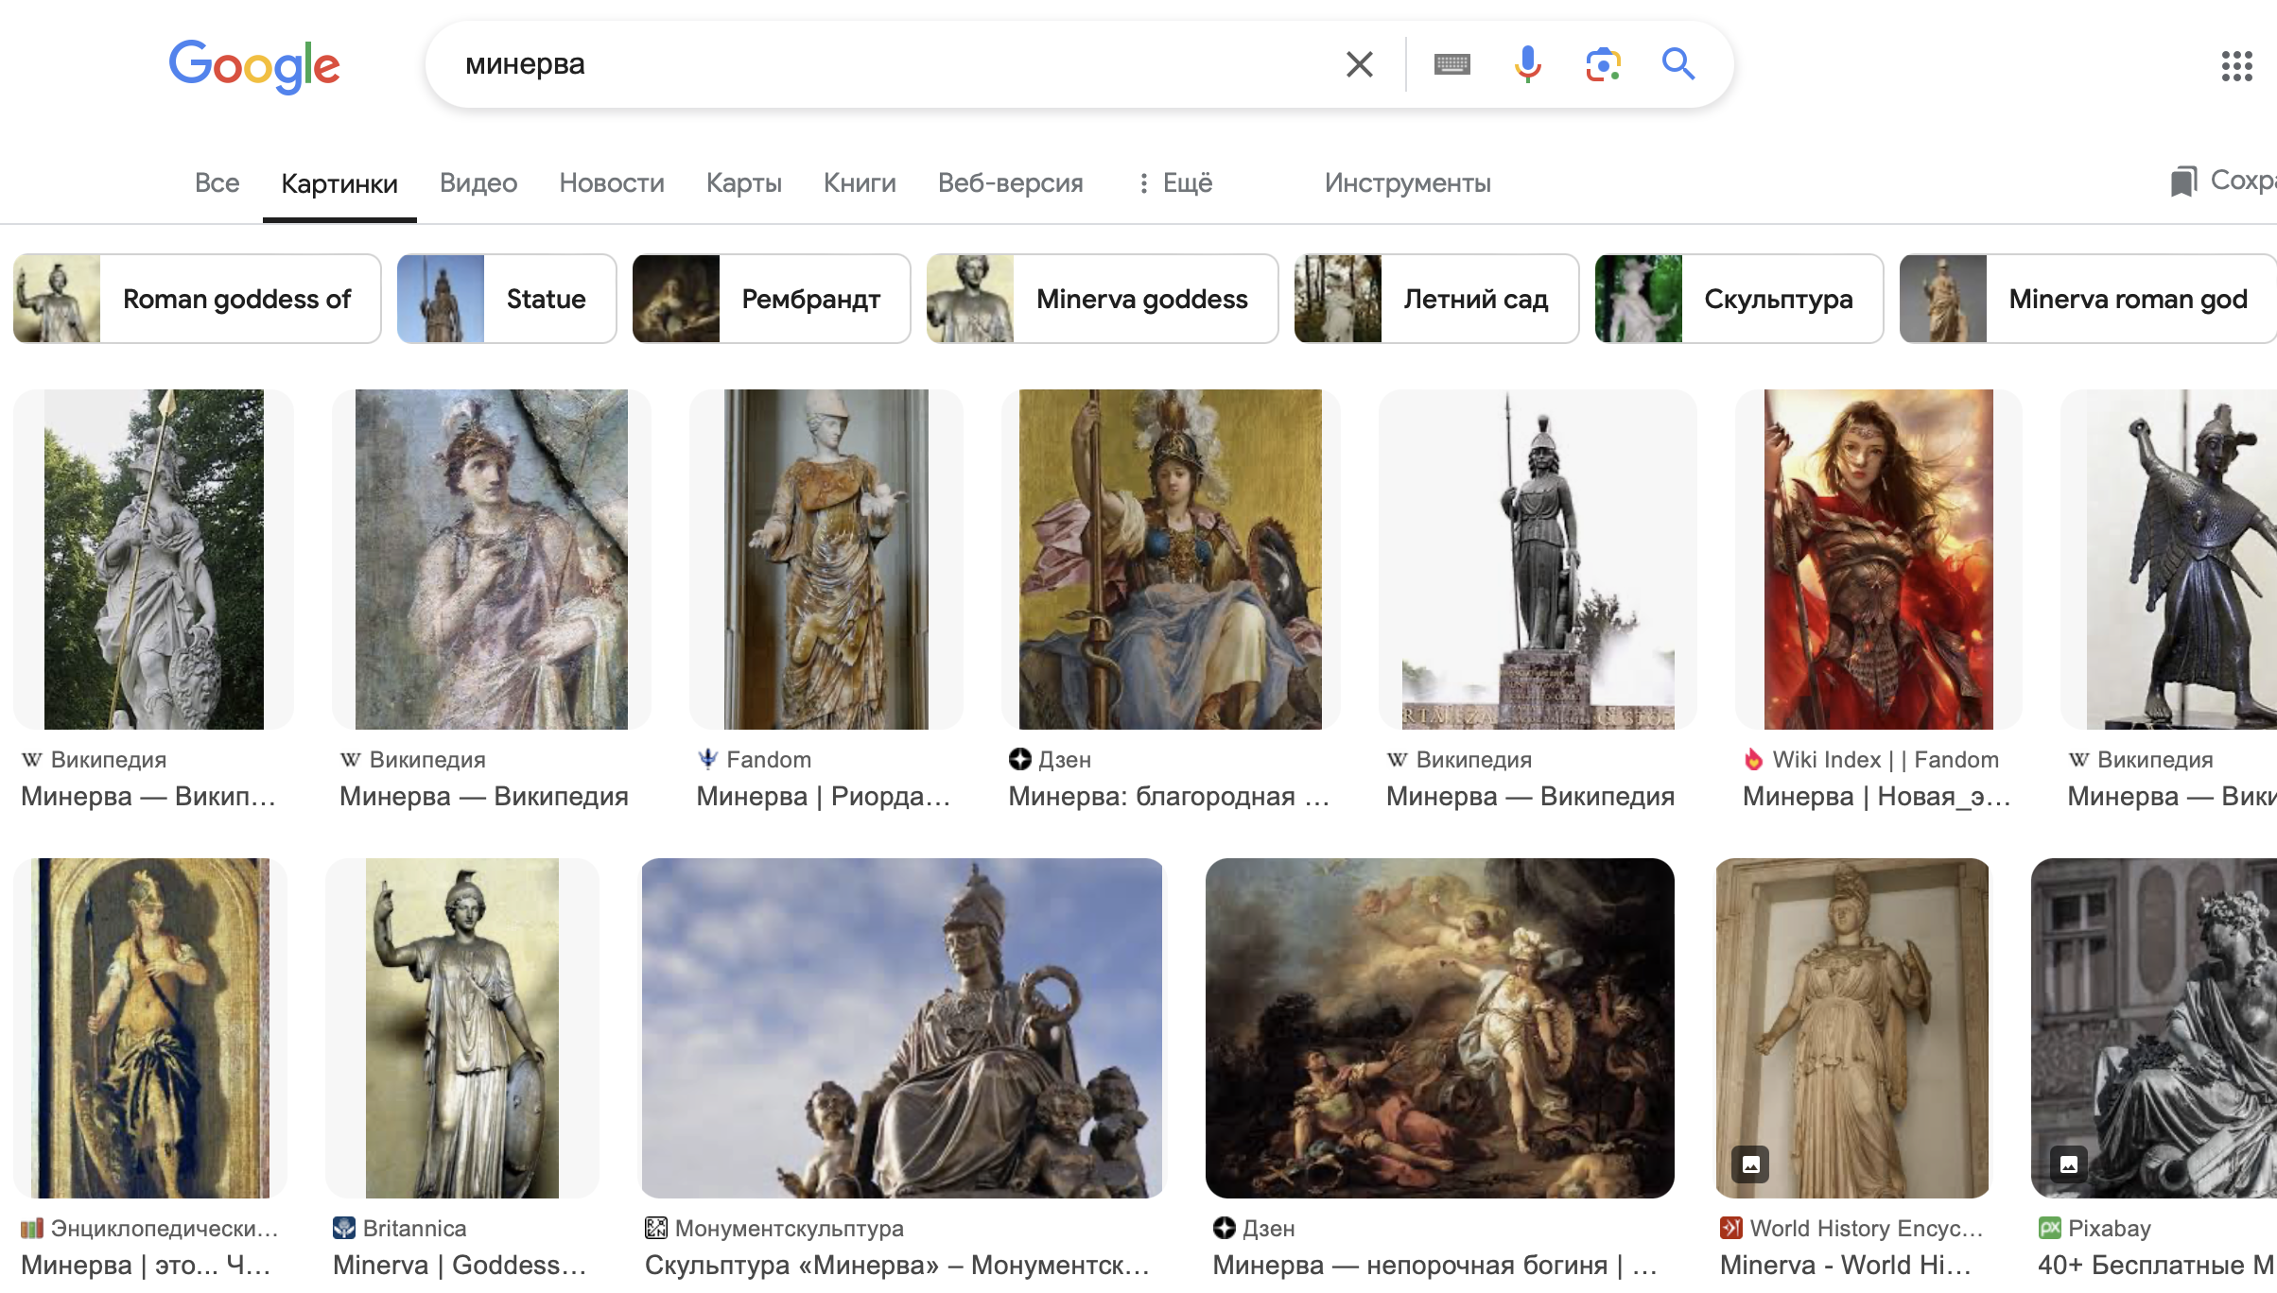Open the Карты tab

744,182
